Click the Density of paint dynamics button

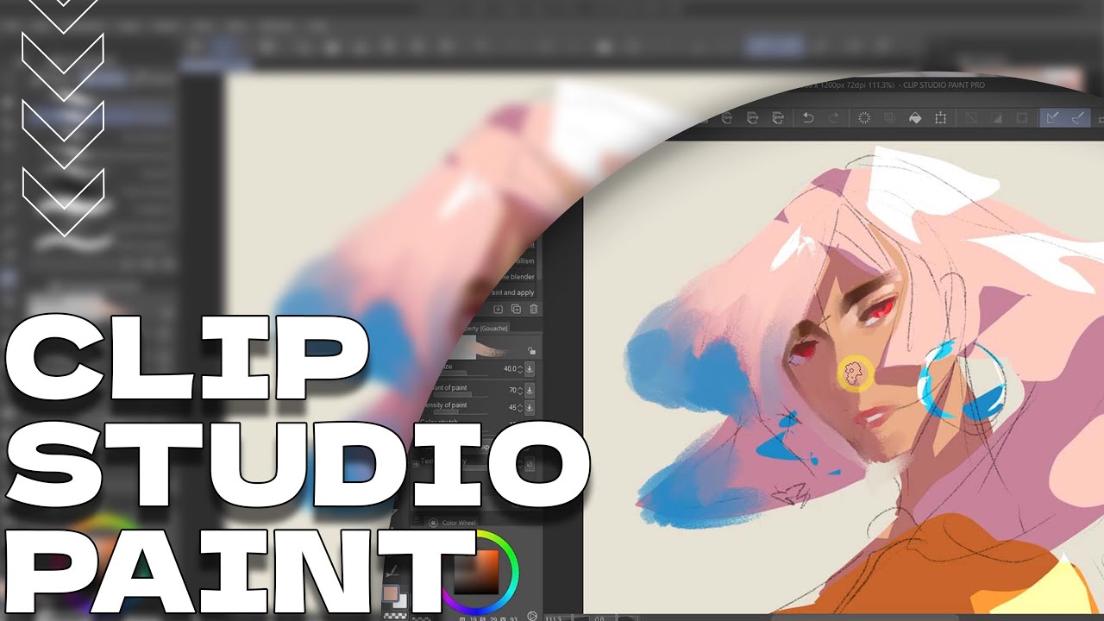pos(530,407)
